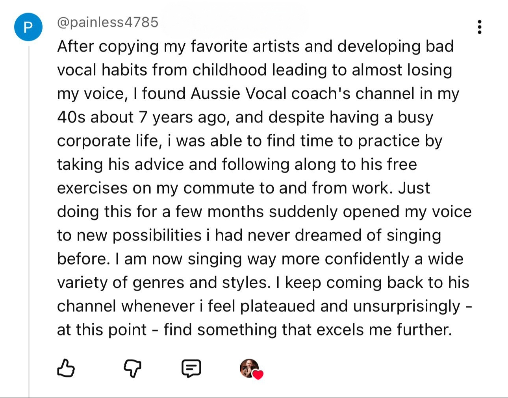This screenshot has width=508, height=398.
Task: Click the phrase "new possibilities" in comment
Action: pos(139,235)
